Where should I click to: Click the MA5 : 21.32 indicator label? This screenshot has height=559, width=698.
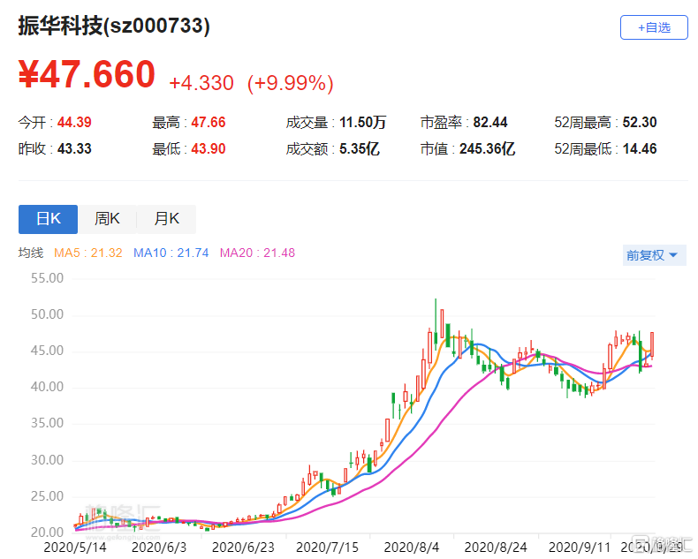coord(88,253)
